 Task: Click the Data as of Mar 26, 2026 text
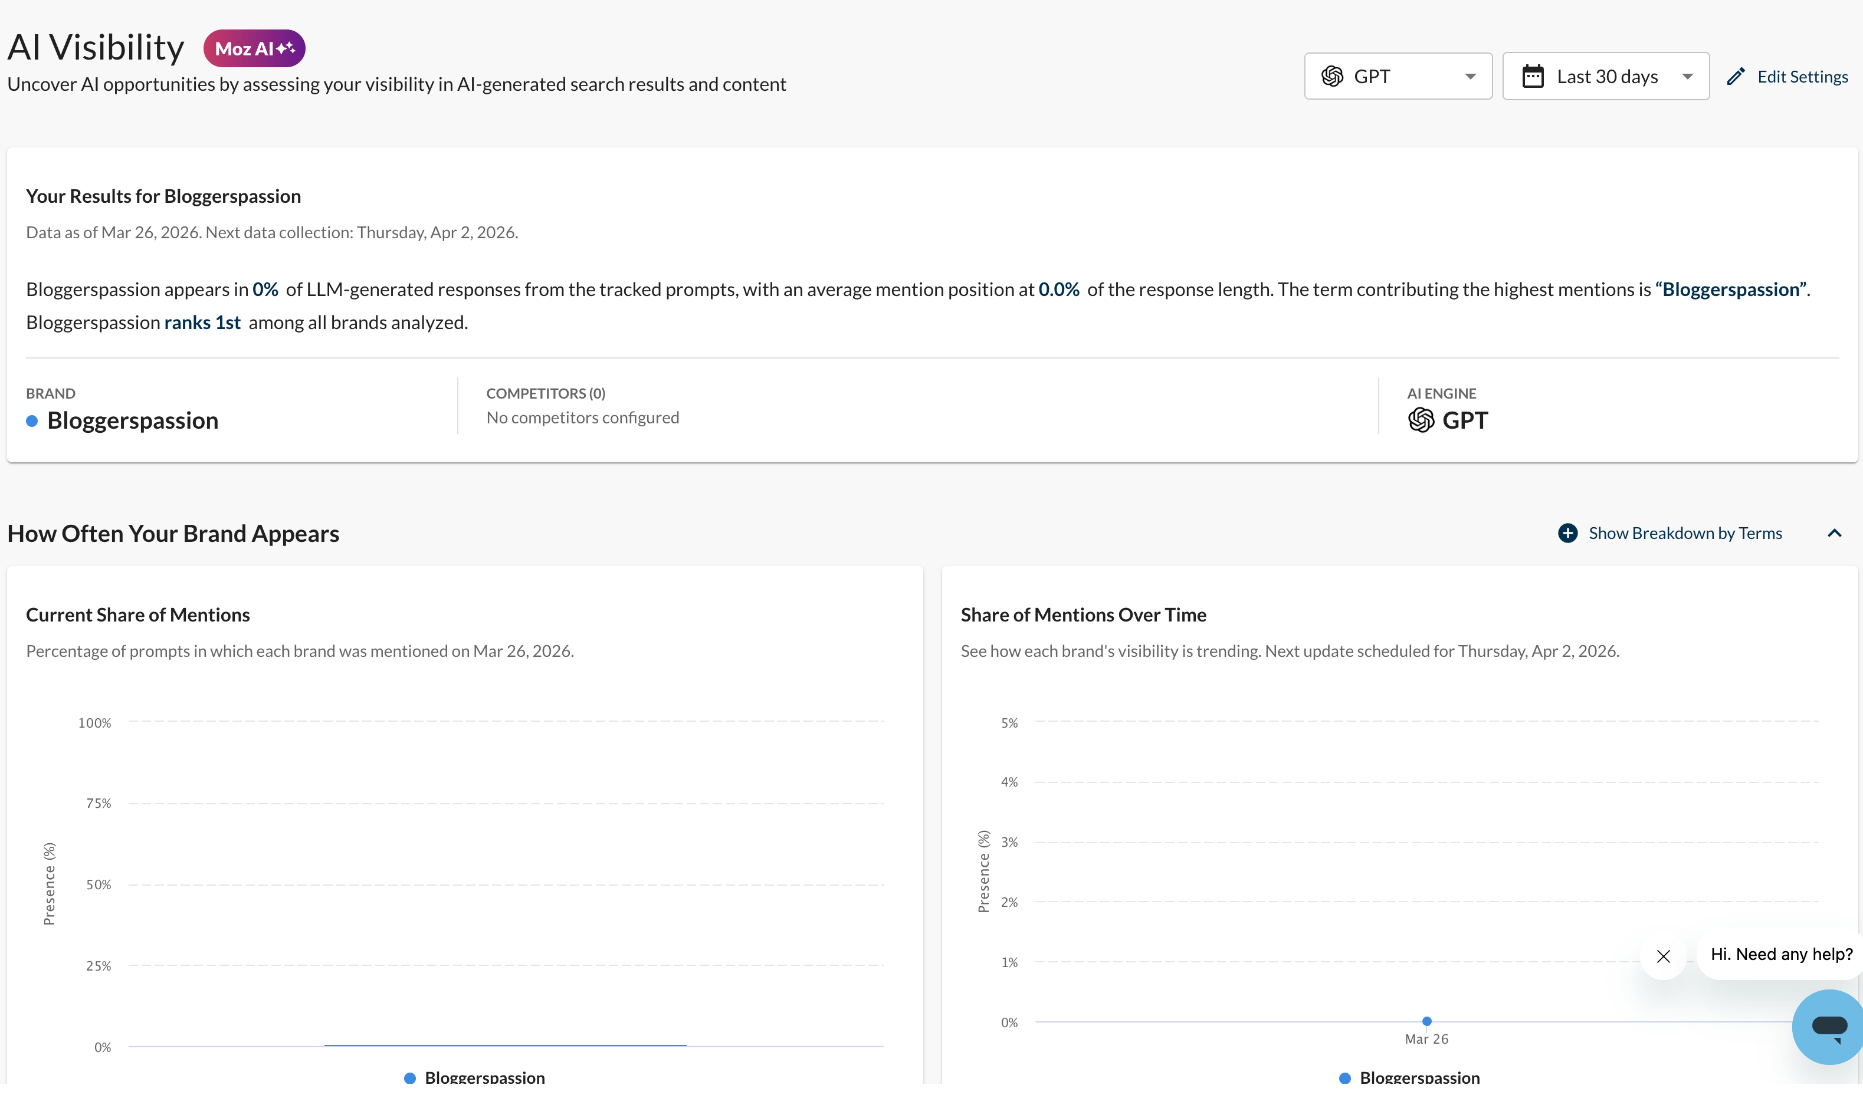(x=113, y=232)
